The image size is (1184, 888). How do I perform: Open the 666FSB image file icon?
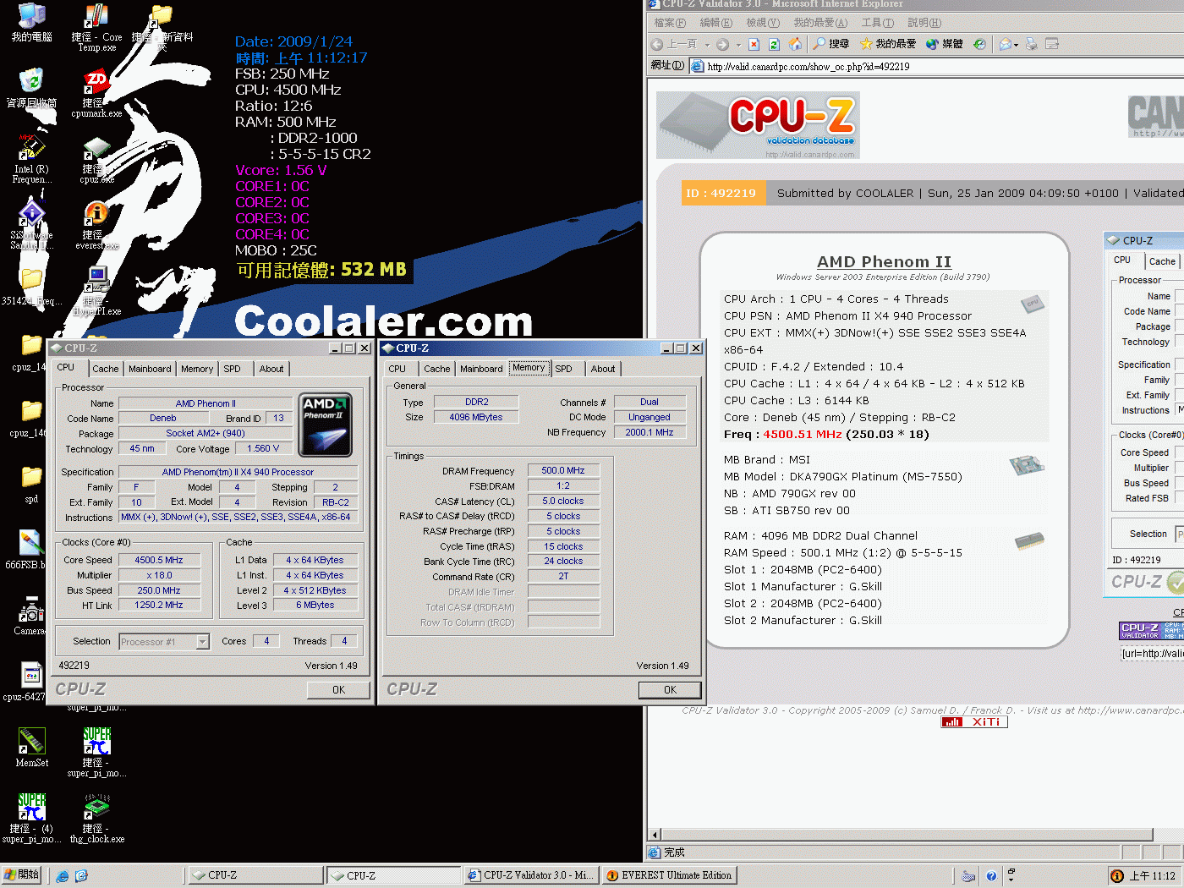click(31, 550)
